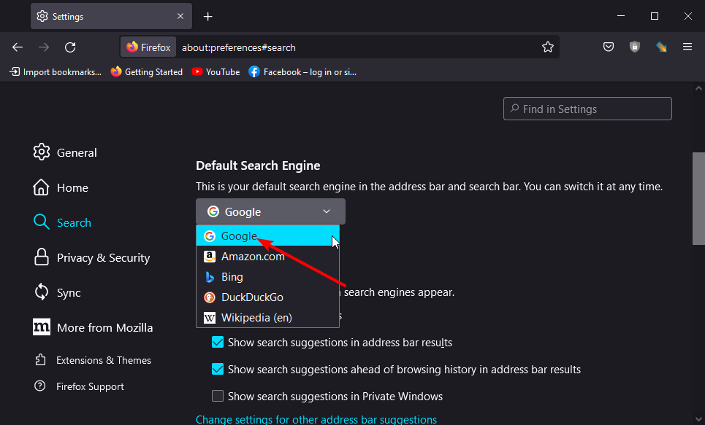Image resolution: width=705 pixels, height=425 pixels.
Task: Open Firefox Support
Action: 79,386
